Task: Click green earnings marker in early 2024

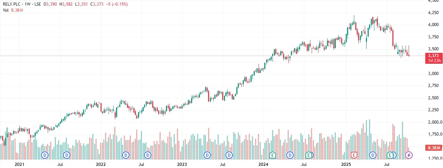Action: click(x=272, y=155)
